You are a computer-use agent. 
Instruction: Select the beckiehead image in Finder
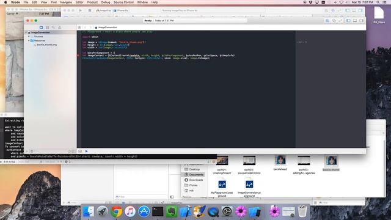coord(280,163)
